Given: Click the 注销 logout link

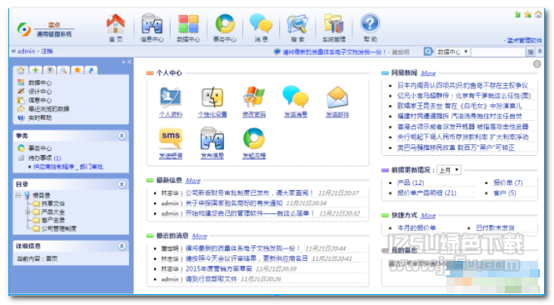Looking at the screenshot, I should tap(47, 51).
